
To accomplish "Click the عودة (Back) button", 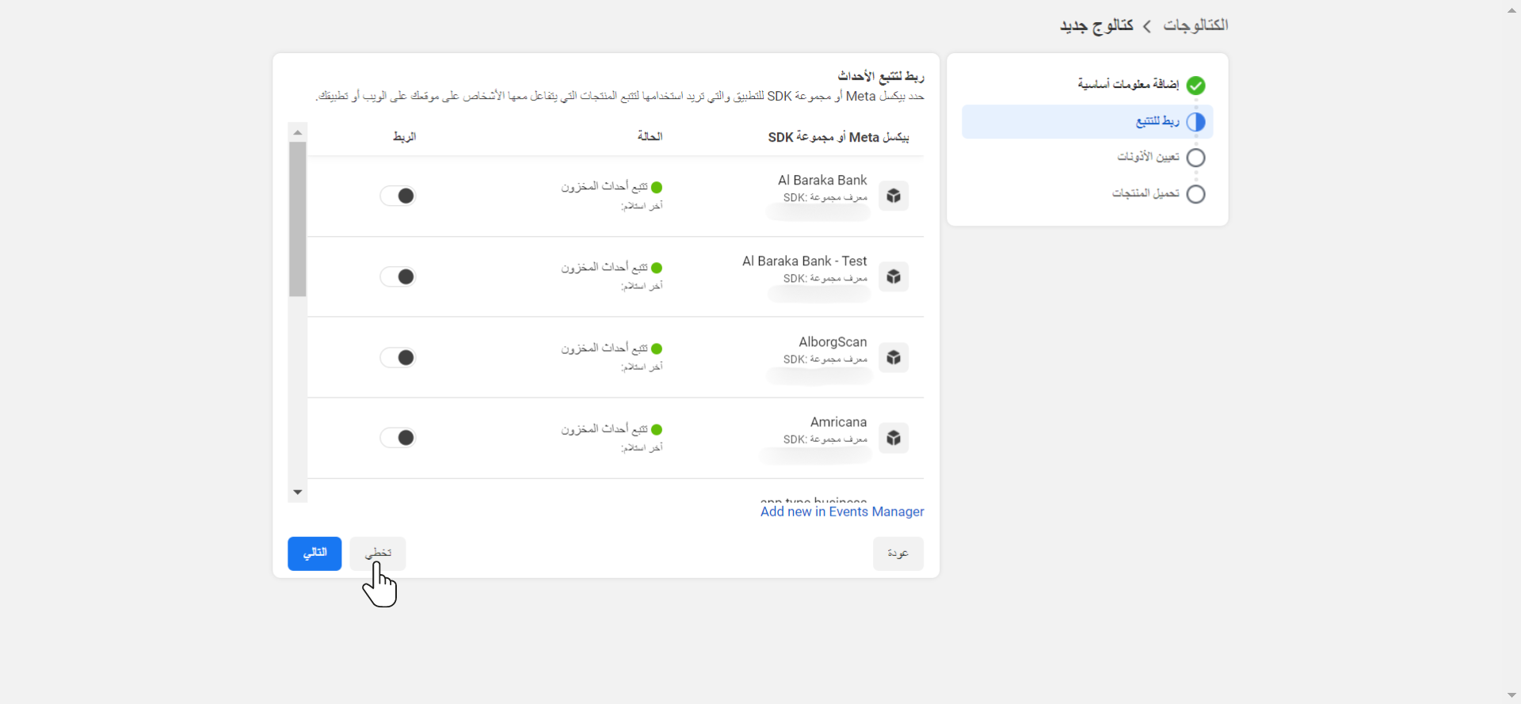I will point(898,554).
